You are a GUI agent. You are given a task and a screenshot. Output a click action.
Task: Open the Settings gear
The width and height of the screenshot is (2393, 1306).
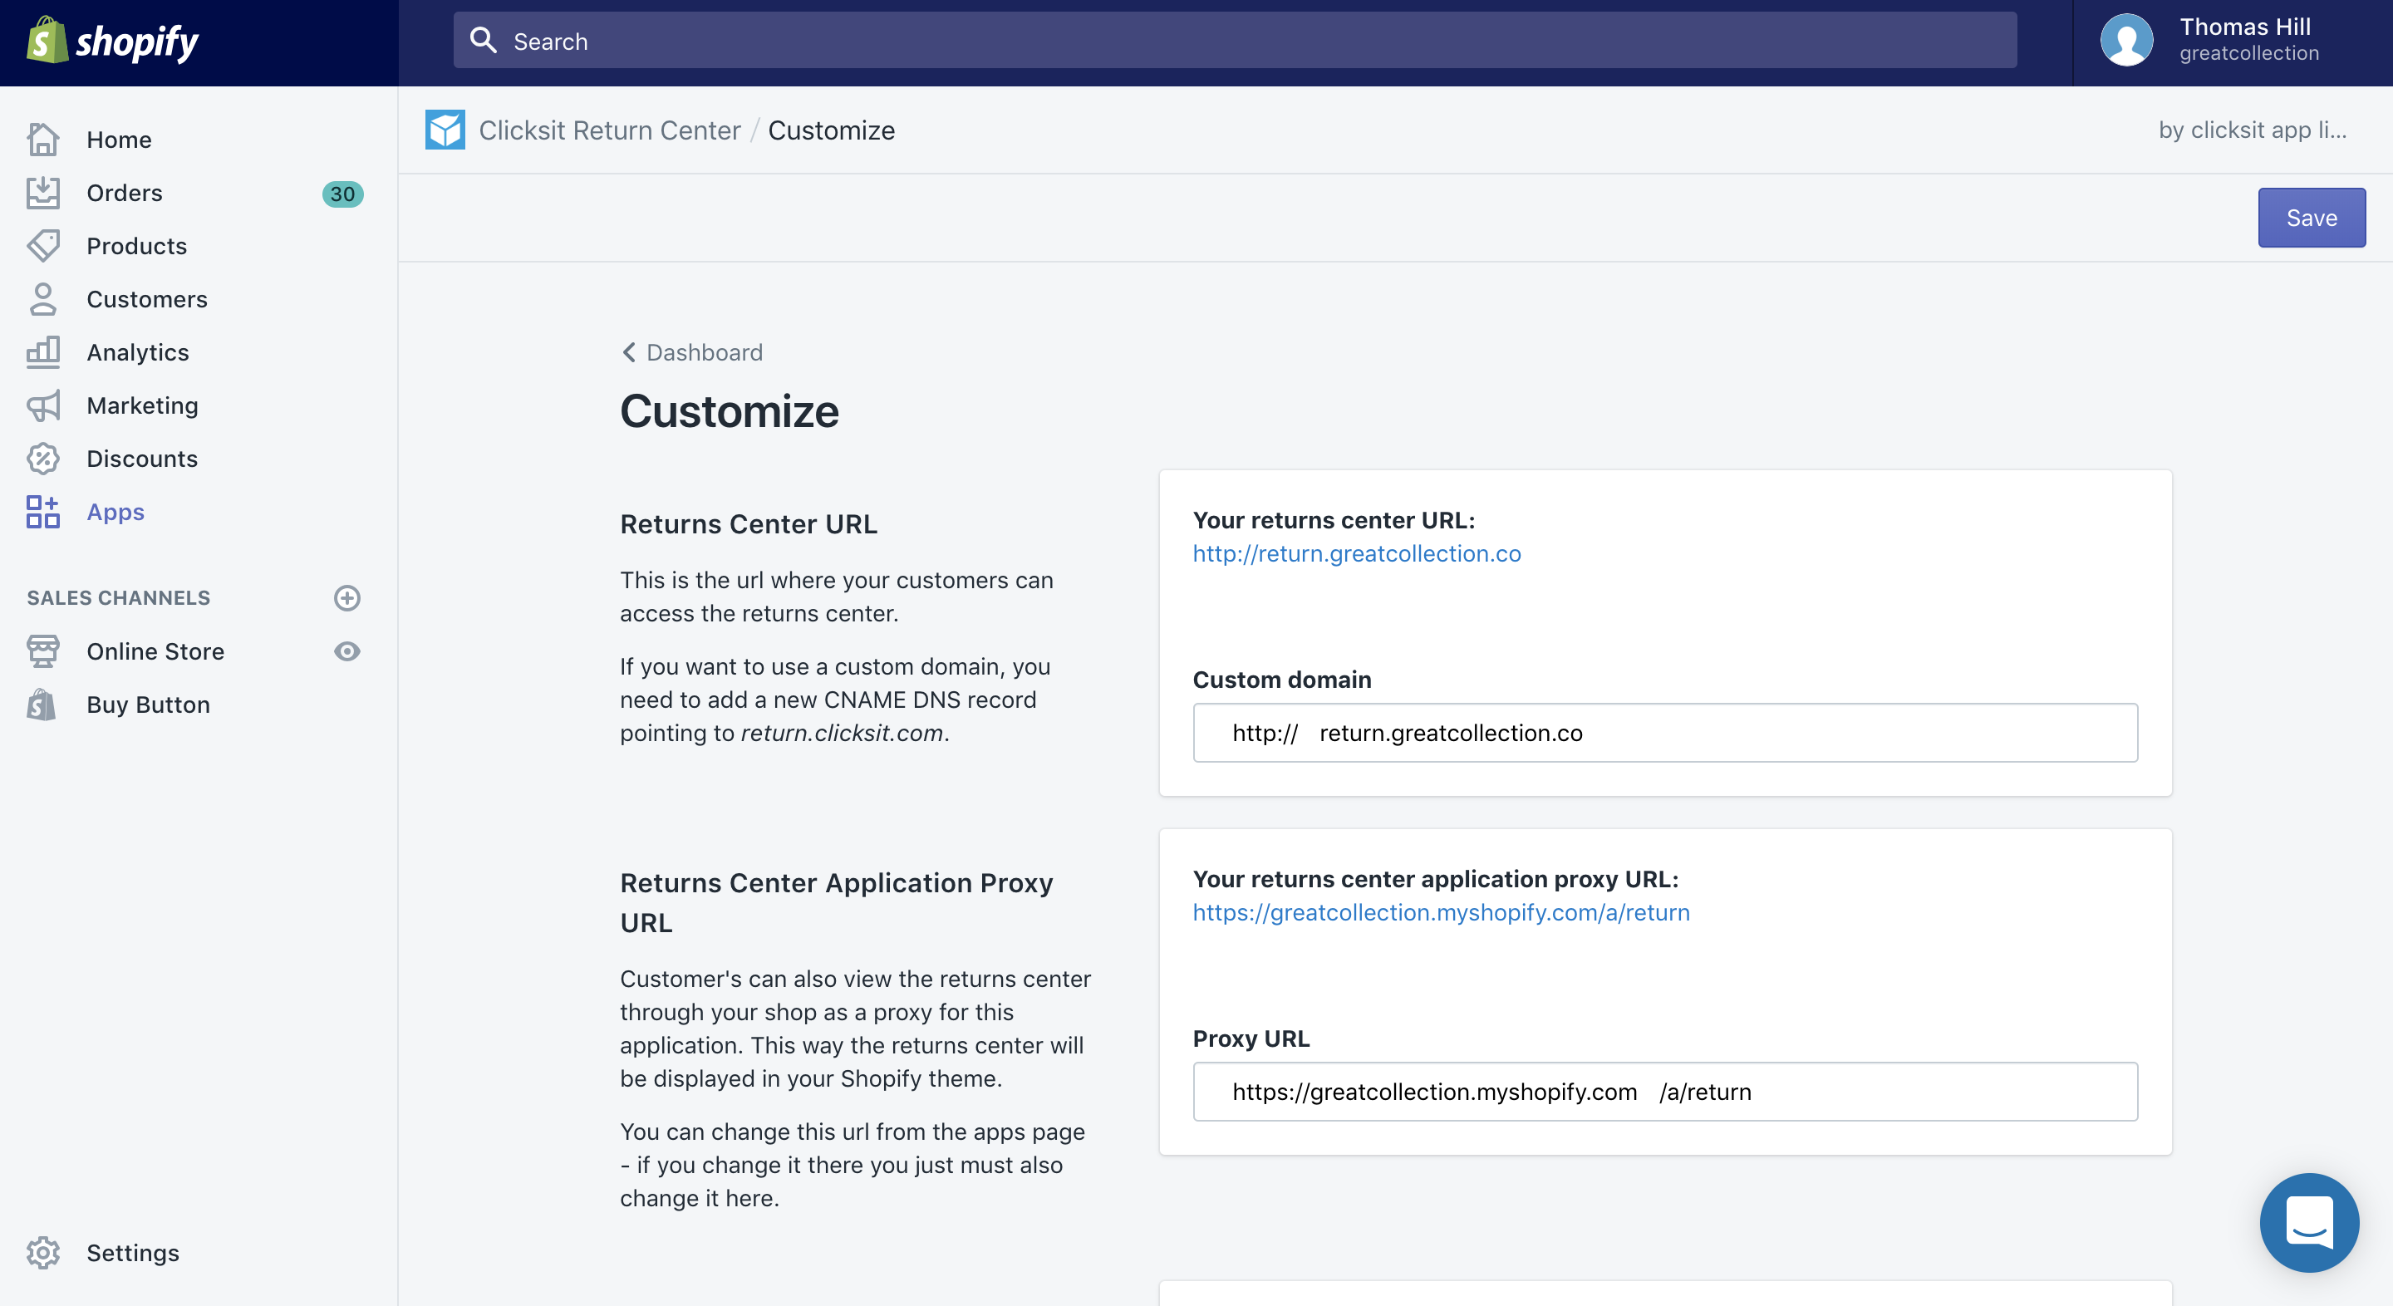click(42, 1252)
